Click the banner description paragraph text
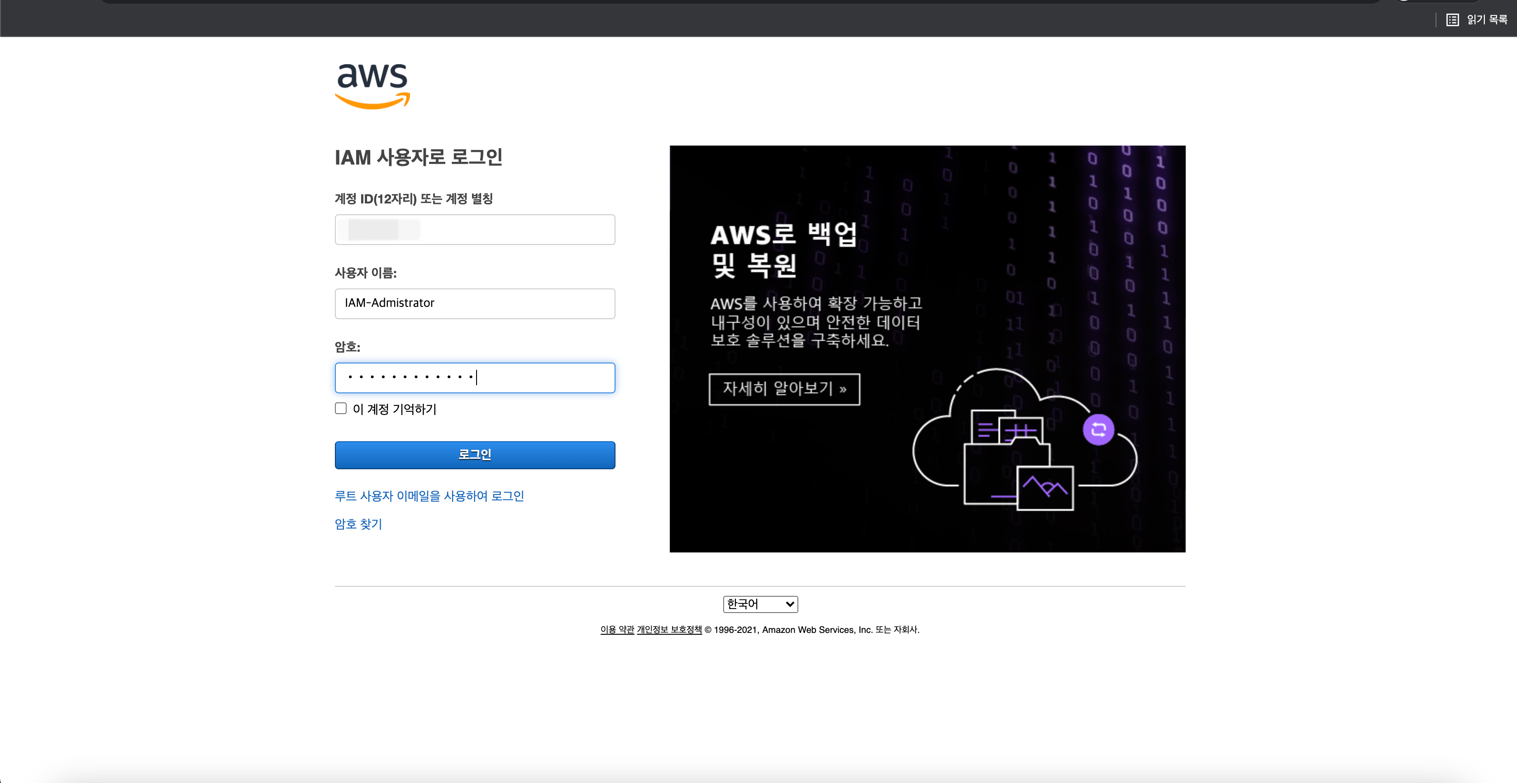The width and height of the screenshot is (1517, 783). [816, 322]
